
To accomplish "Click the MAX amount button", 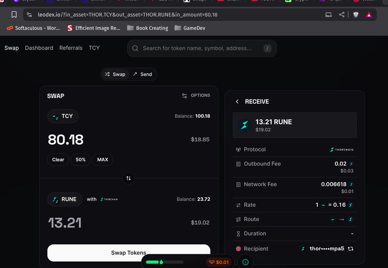I will (103, 159).
